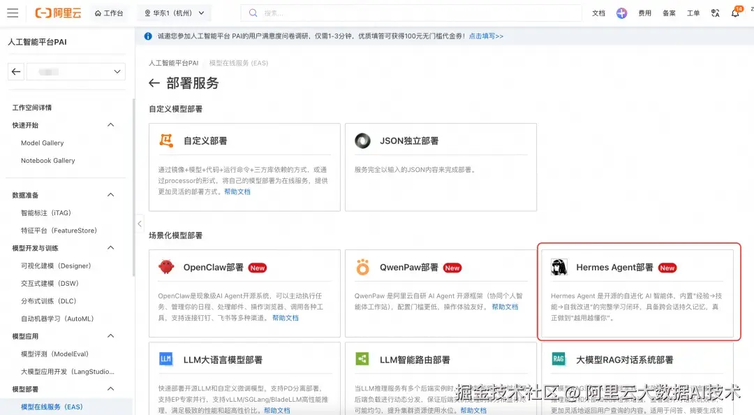Click the JSON独立部署 card icon
The height and width of the screenshot is (415, 754).
click(x=362, y=140)
